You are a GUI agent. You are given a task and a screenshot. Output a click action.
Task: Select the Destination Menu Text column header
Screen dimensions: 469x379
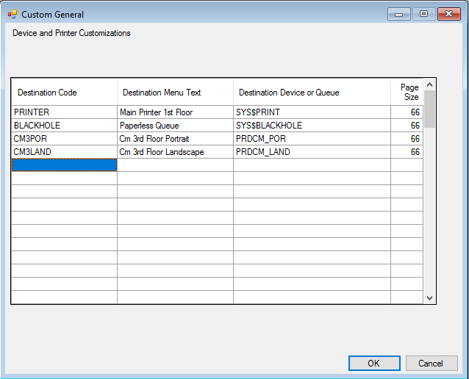pyautogui.click(x=175, y=93)
